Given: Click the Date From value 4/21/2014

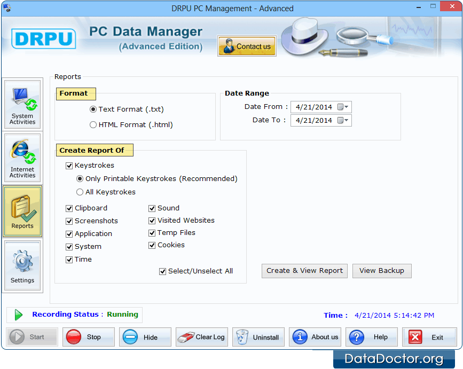Looking at the screenshot, I should click(x=314, y=107).
